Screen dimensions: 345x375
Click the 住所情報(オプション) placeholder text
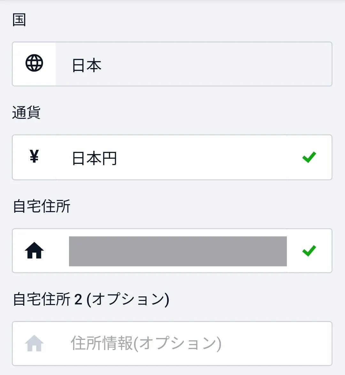(x=146, y=344)
